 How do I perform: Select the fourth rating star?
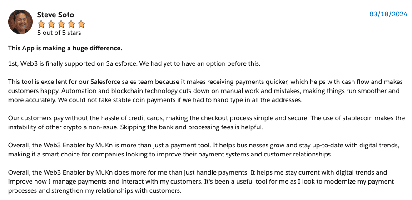71,24
